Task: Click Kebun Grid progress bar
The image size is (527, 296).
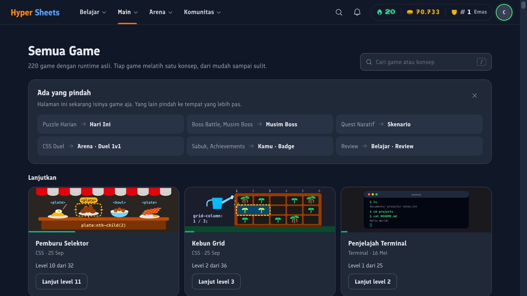Action: [x=260, y=232]
